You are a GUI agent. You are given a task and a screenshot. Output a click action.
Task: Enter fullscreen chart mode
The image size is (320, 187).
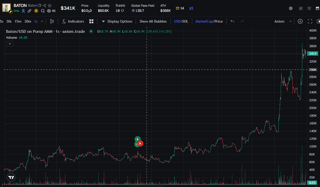click(310, 21)
